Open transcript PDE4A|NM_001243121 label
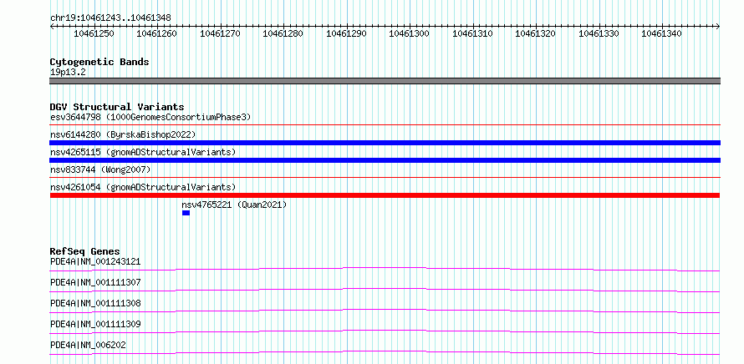744x364 pixels. (x=95, y=261)
